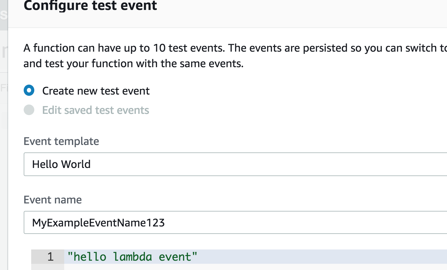Focus the Event template combo box
The height and width of the screenshot is (270, 447).
(x=218, y=164)
